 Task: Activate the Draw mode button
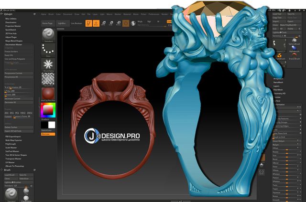[x=96, y=22]
